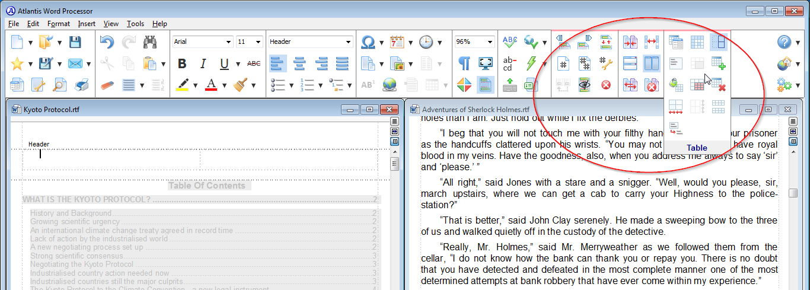The height and width of the screenshot is (290, 810).
Task: Click the Kyoto Protocol window vertical scrollbar thumb
Action: (395, 164)
